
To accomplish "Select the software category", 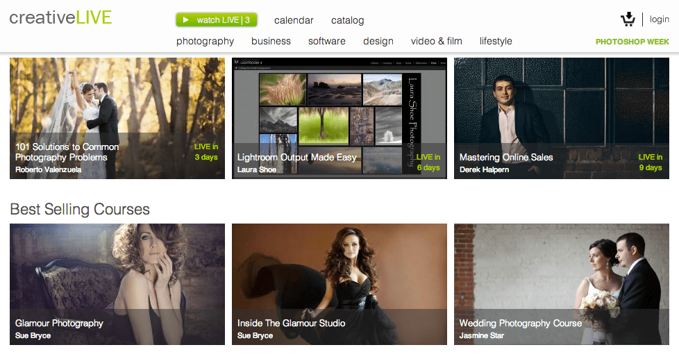I will (327, 41).
